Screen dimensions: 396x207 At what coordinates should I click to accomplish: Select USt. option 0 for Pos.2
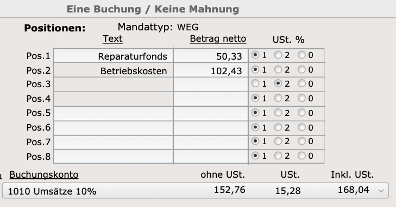click(301, 69)
